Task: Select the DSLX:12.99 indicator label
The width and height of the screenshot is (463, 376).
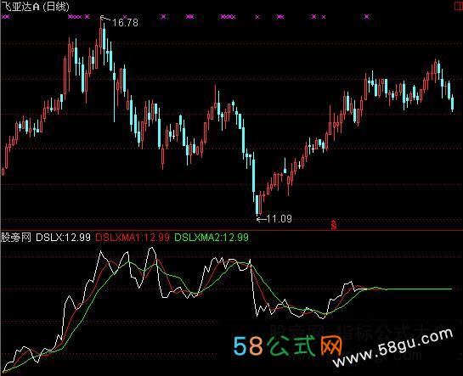Action: 63,238
